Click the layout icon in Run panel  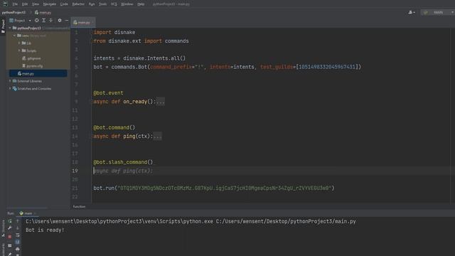10,245
